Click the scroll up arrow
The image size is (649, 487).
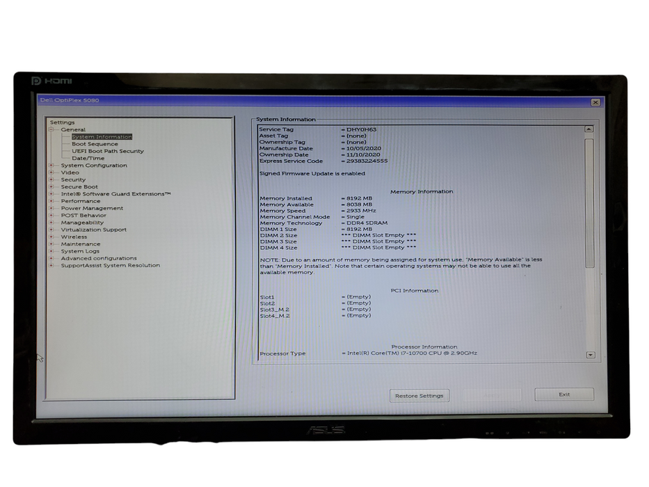(x=589, y=129)
